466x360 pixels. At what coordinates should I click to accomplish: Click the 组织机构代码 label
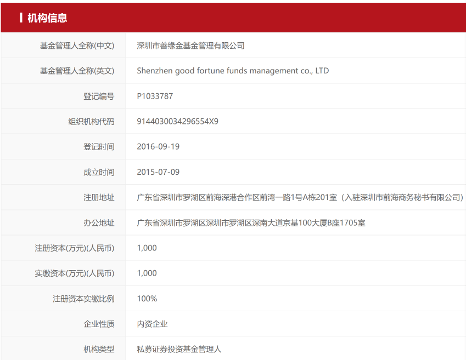coord(91,122)
